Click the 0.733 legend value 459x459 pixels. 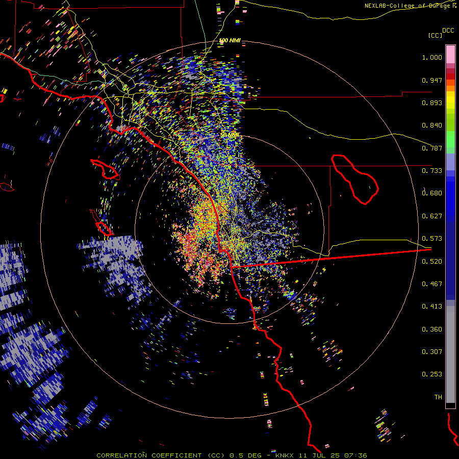pos(432,171)
